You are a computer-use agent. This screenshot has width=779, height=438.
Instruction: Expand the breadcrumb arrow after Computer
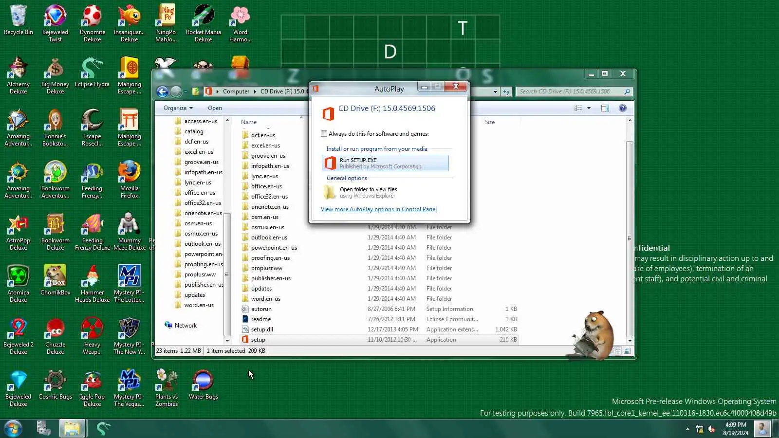pyautogui.click(x=255, y=91)
